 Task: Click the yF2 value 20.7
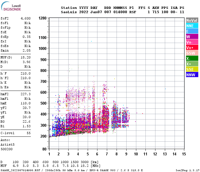click(27, 108)
